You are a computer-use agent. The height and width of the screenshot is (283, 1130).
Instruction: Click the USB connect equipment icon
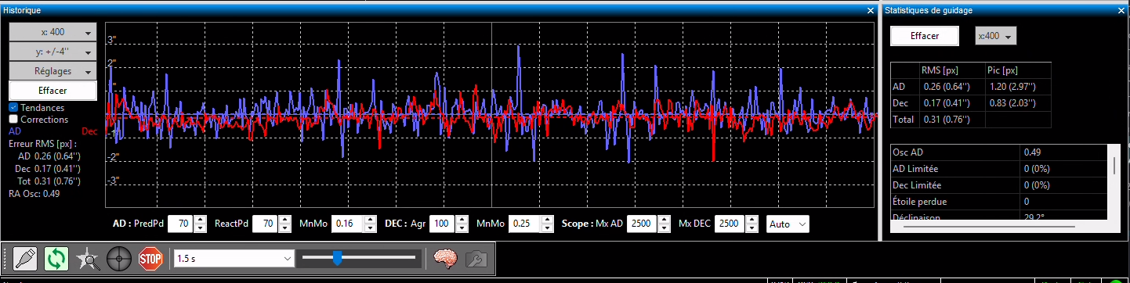[x=25, y=258]
